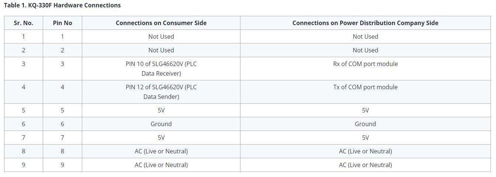Click Sr. No. cell showing '3'
Viewport: 496px width, 177px height.
click(x=23, y=64)
